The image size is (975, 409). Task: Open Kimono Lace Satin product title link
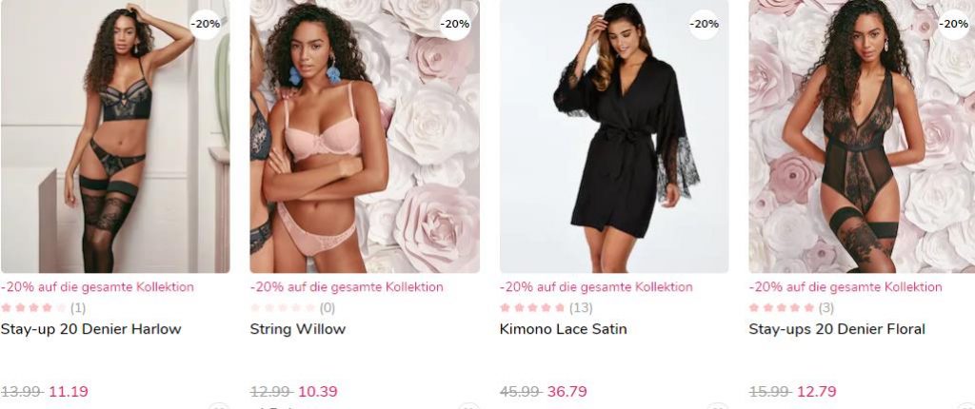[564, 329]
